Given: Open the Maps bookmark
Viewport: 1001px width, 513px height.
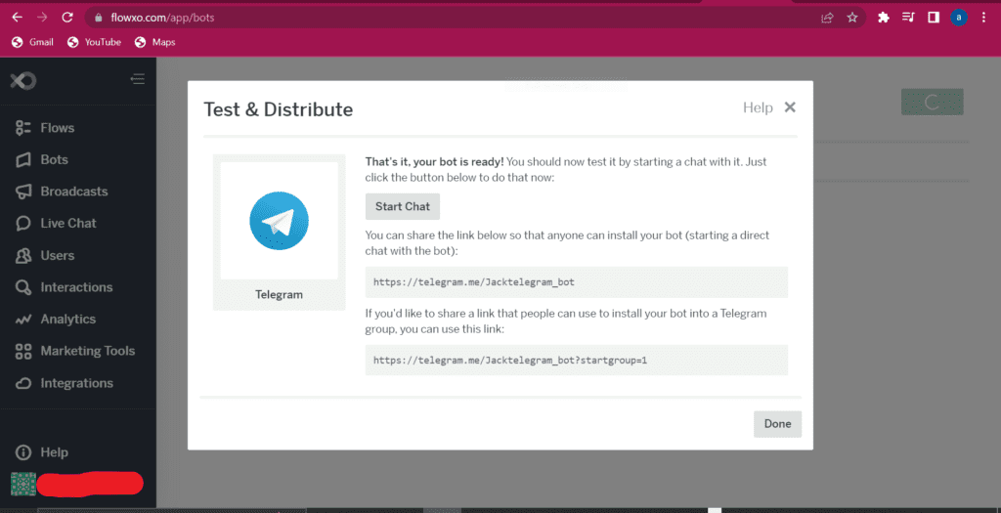Looking at the screenshot, I should coord(155,42).
